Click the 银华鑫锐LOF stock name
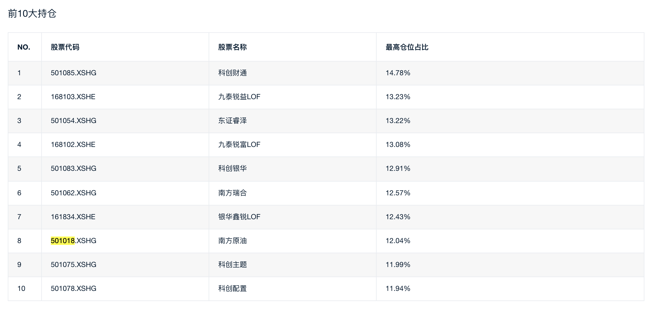 [x=239, y=217]
